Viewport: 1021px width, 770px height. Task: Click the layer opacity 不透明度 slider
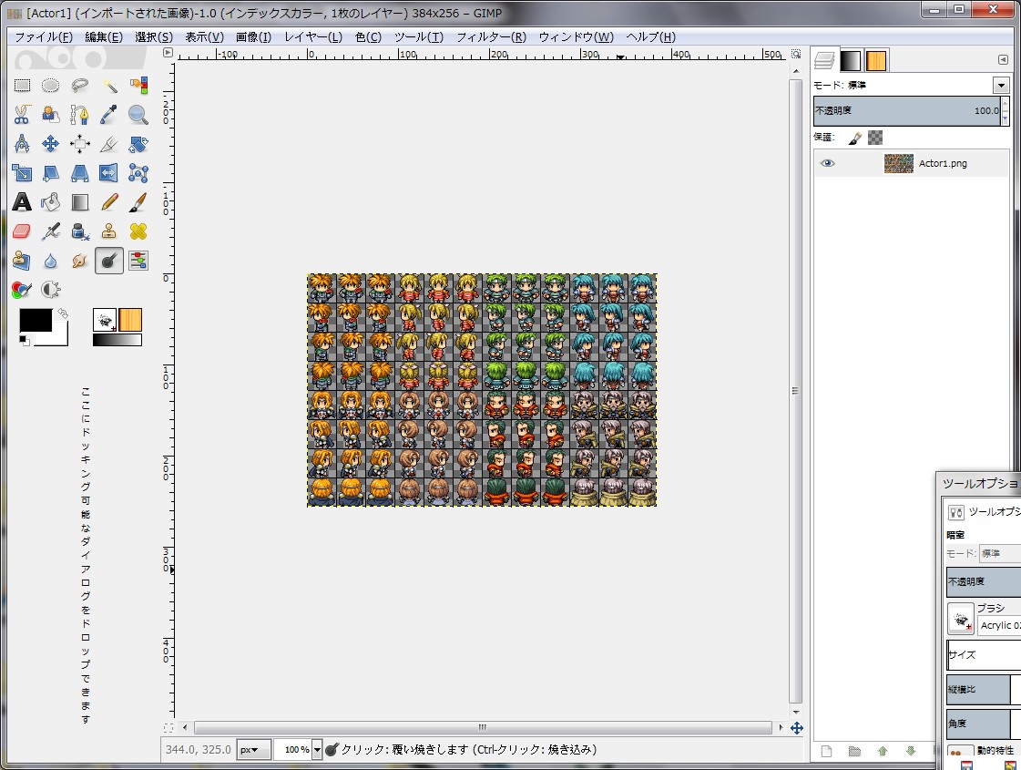point(907,111)
